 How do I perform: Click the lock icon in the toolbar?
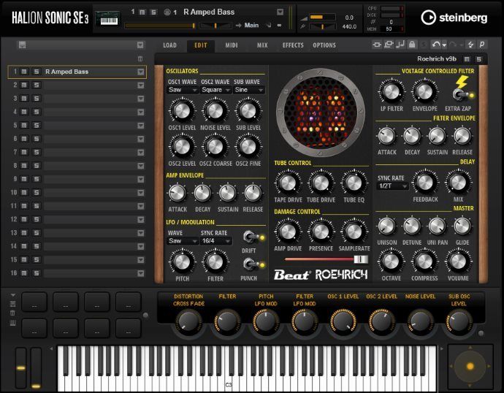click(412, 45)
